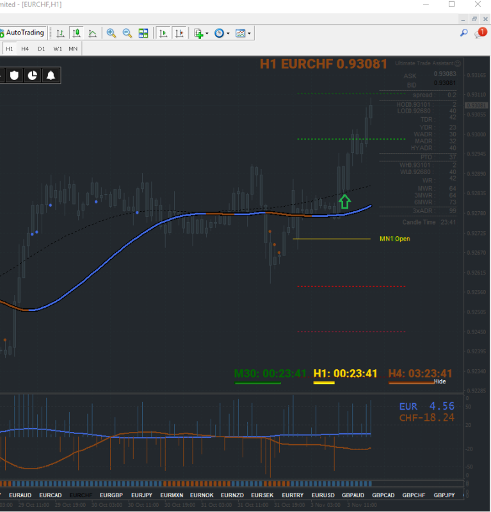This screenshot has height=512, width=491.
Task: Click the green up arrow signal
Action: tap(344, 202)
